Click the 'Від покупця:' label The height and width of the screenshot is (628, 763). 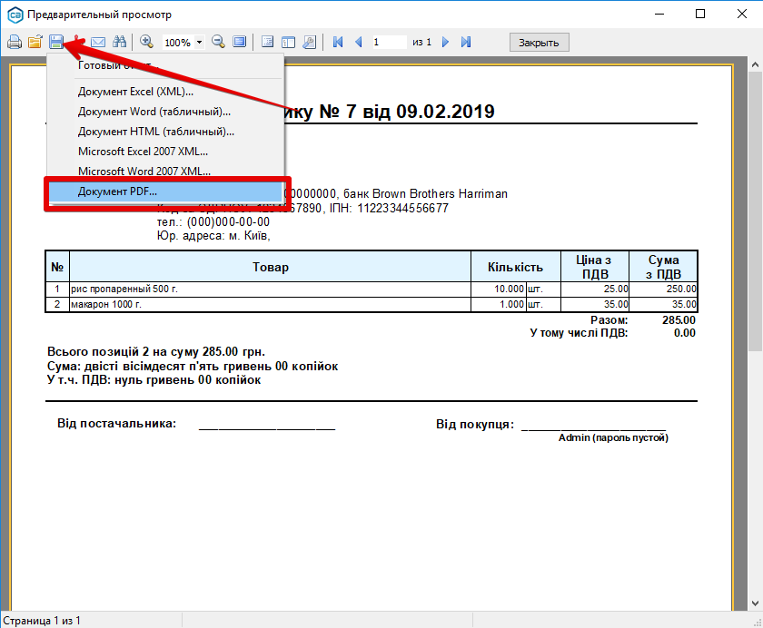click(475, 425)
